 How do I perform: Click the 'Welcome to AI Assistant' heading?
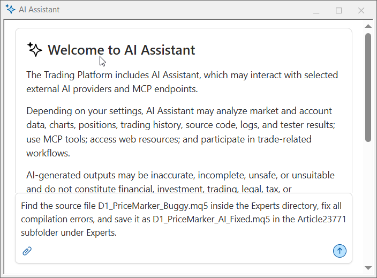(x=122, y=50)
